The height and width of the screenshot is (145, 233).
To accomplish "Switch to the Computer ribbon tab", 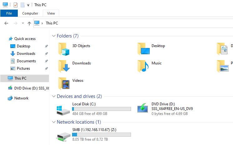I will (x=30, y=13).
